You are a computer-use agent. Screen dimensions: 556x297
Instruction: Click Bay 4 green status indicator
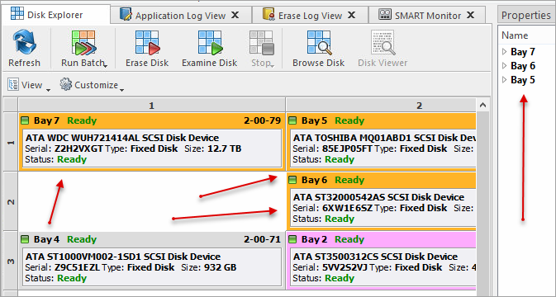(25, 239)
